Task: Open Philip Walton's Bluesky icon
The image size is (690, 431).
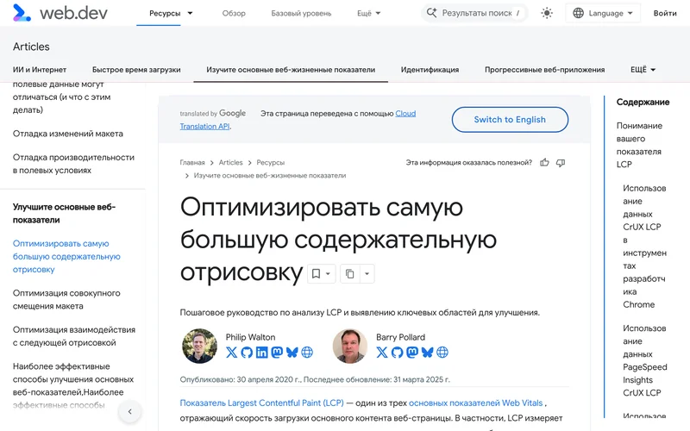Action: point(292,353)
